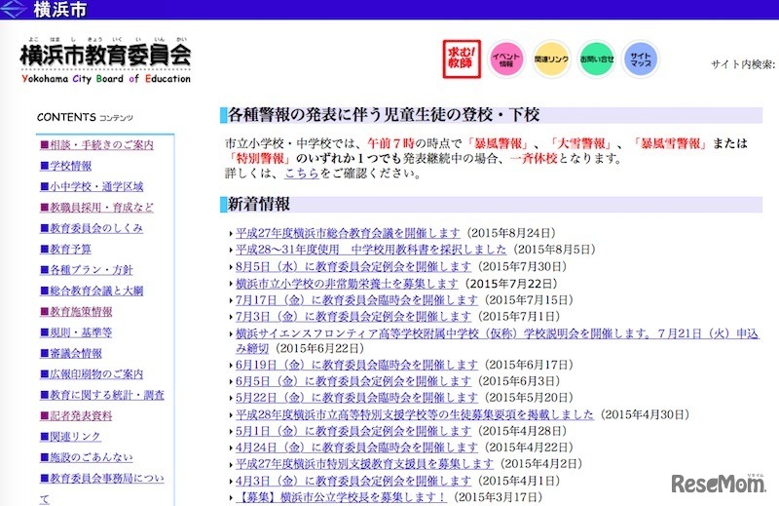Open 6月5日(金) 定例会 news link
Screen dimensions: 779x506
click(x=353, y=381)
